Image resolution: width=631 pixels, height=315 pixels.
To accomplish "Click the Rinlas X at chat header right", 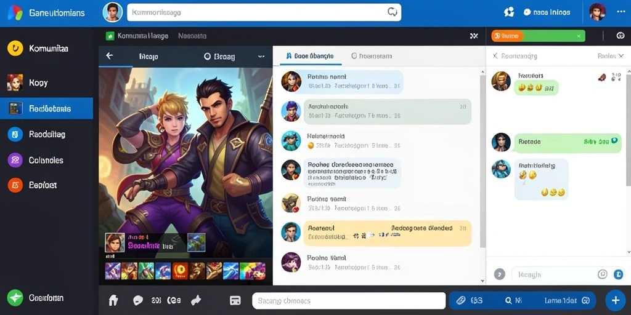I will [x=621, y=56].
